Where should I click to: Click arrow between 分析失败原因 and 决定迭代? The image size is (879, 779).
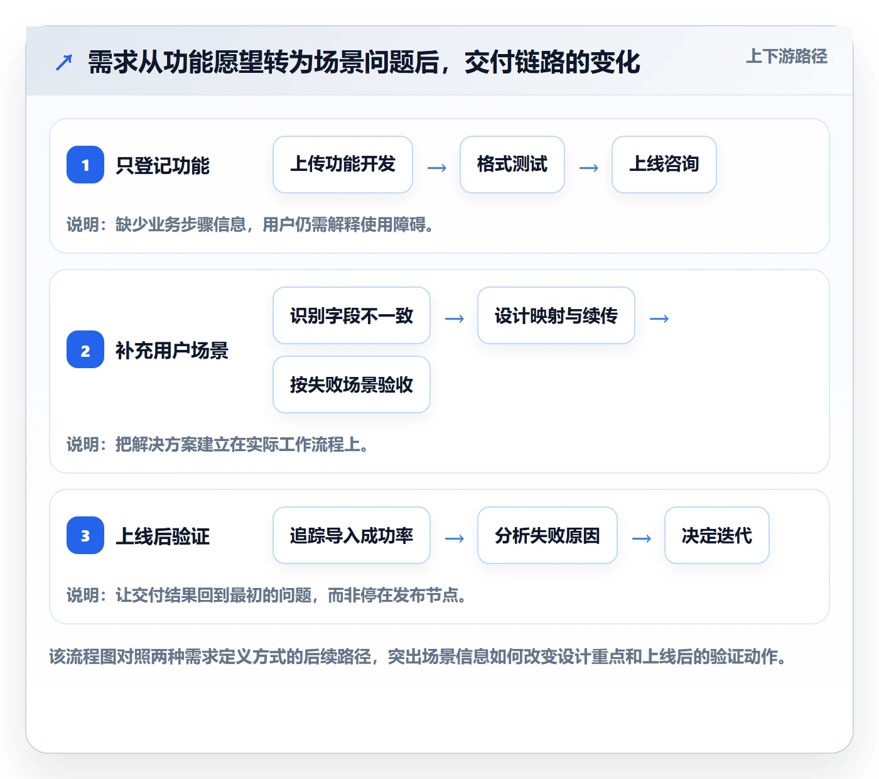coord(642,538)
